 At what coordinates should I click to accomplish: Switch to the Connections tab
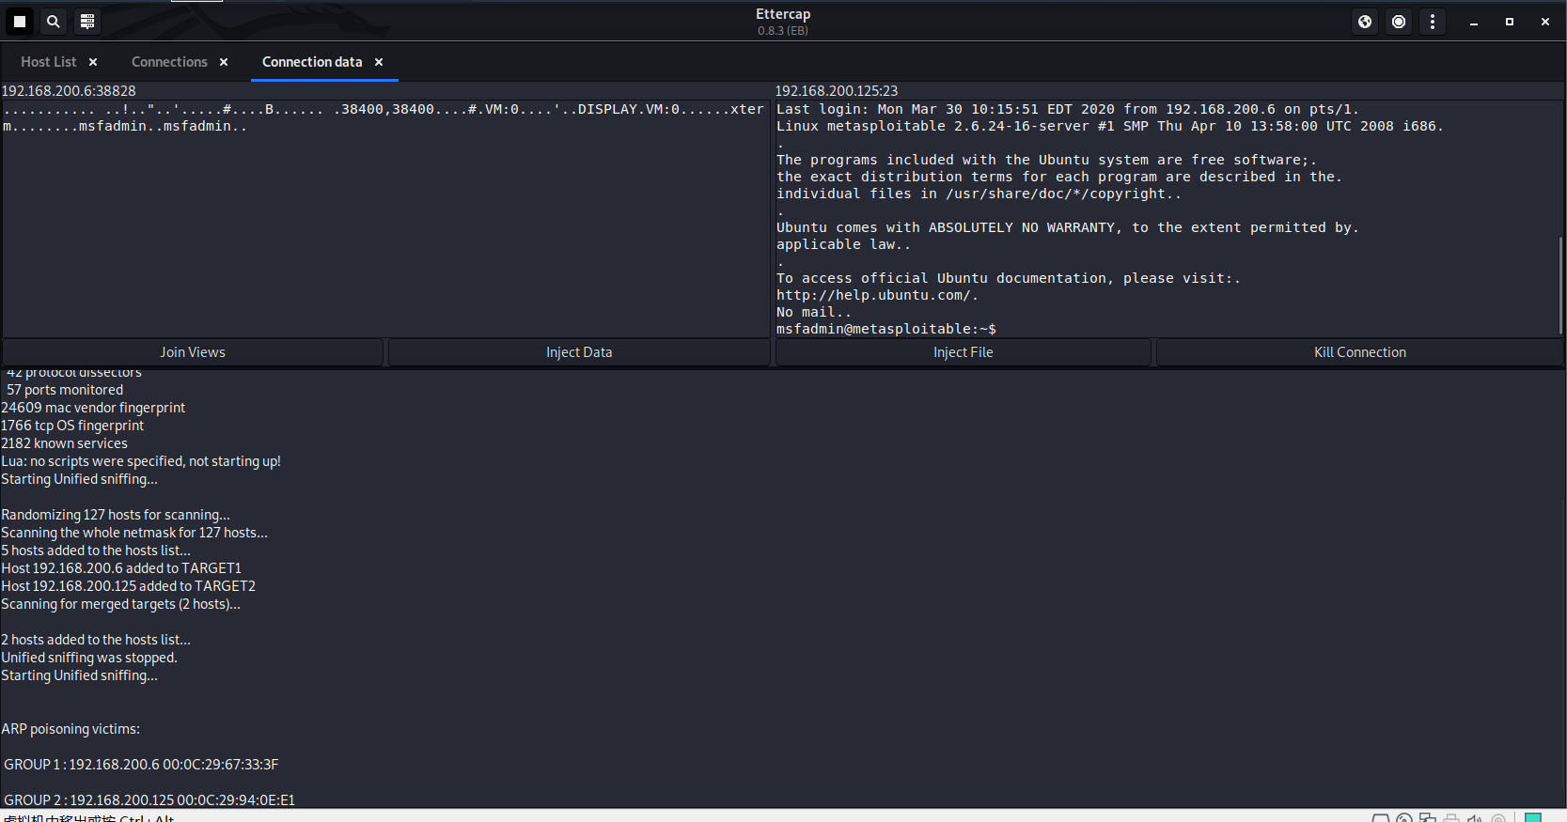coord(169,62)
